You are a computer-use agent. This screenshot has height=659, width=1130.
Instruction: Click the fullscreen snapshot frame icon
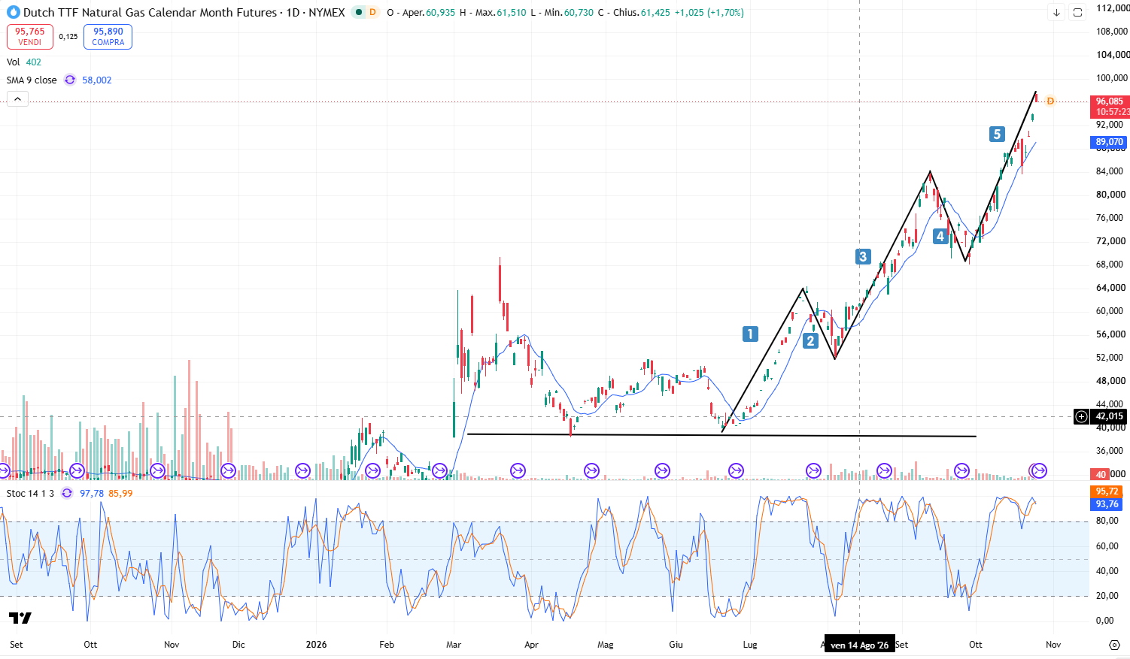1077,13
